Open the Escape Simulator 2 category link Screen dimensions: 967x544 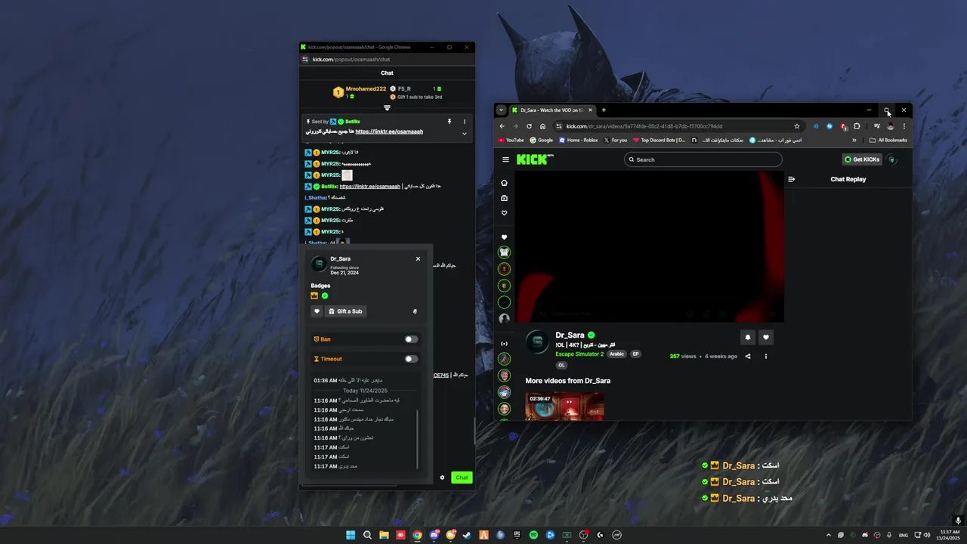coord(579,354)
